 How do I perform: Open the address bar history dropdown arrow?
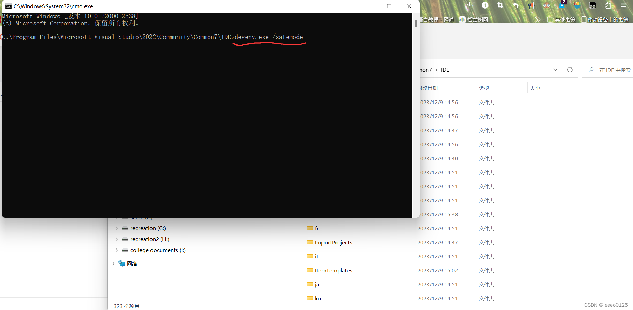pyautogui.click(x=555, y=70)
